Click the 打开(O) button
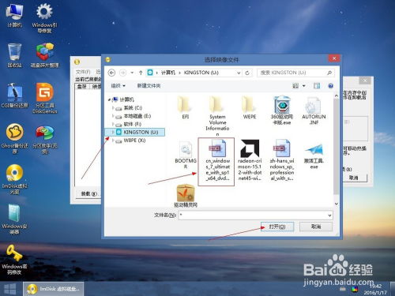Viewport: 395px width, 296px height. (277, 227)
